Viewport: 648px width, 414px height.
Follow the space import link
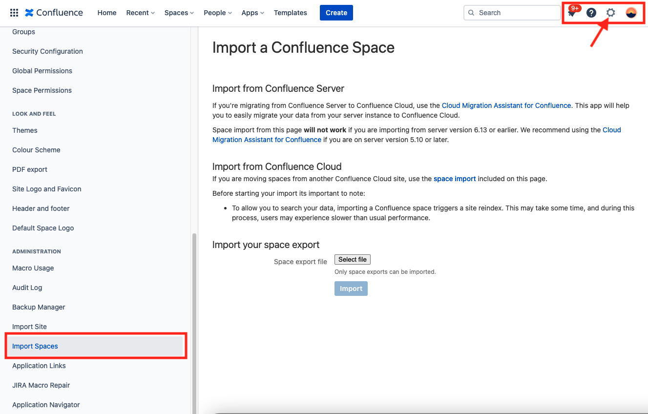[455, 179]
